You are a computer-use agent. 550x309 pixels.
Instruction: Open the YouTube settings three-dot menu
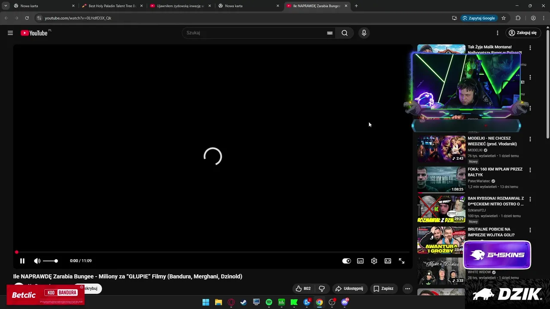[x=498, y=33]
